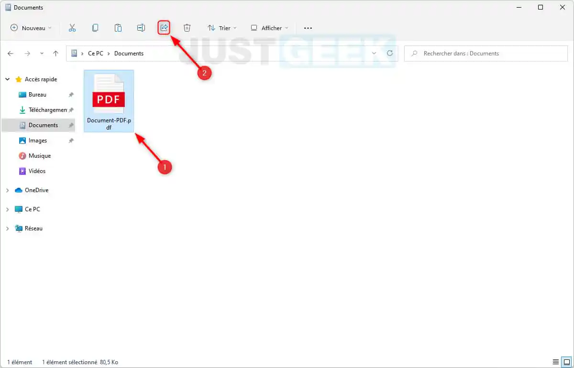The height and width of the screenshot is (368, 574).
Task: Click the Document-PDF.pdf file name
Action: click(x=109, y=124)
